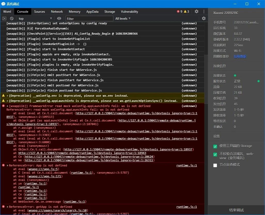Click the red error count icon

point(178,11)
